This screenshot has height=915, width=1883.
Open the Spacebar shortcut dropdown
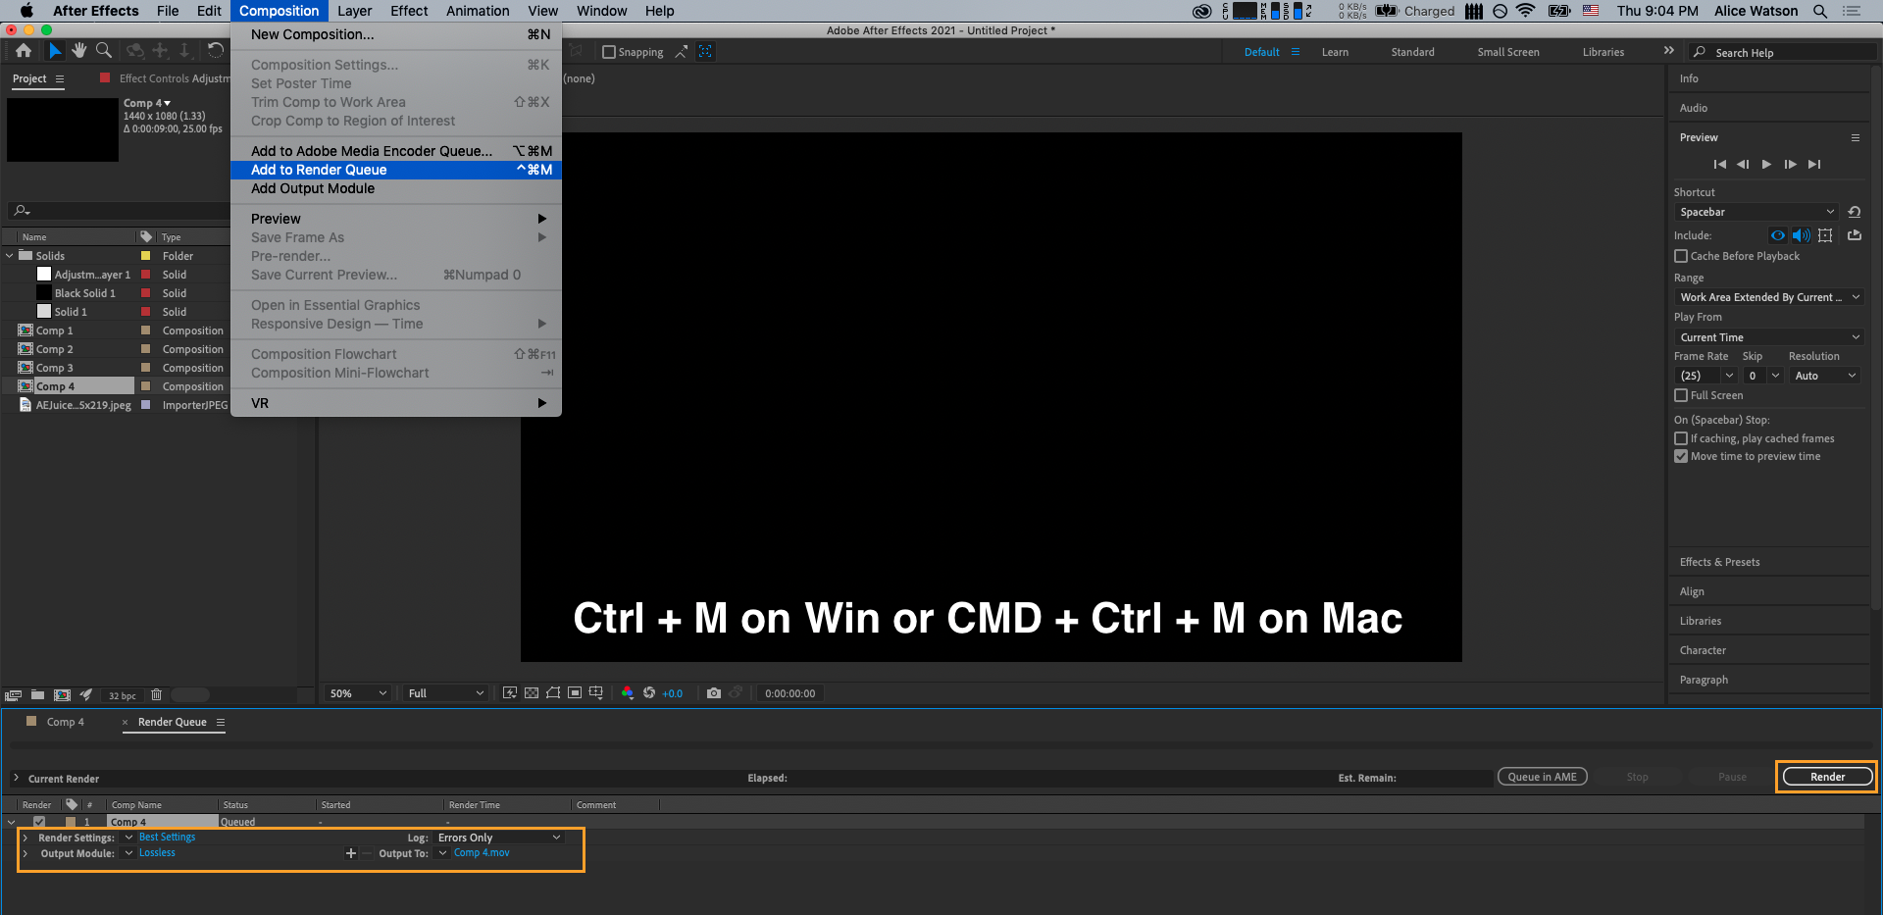(1756, 212)
